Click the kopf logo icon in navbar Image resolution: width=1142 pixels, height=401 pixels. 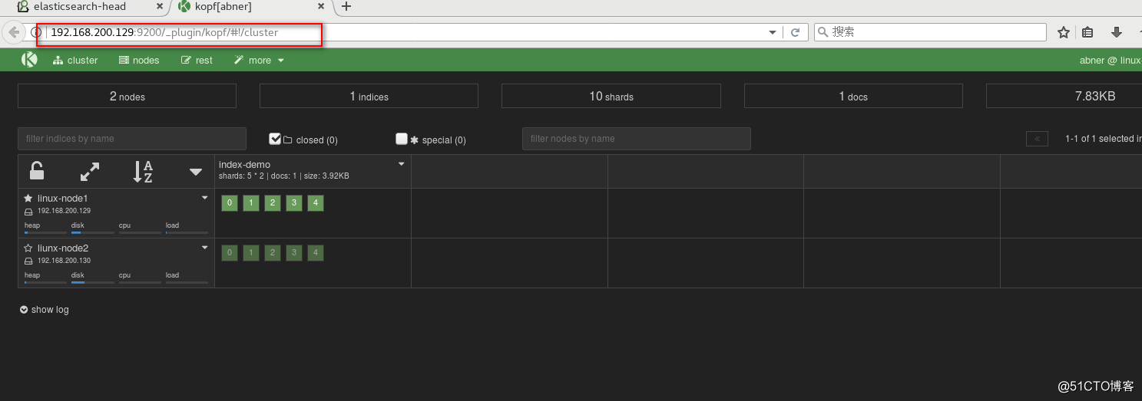29,60
